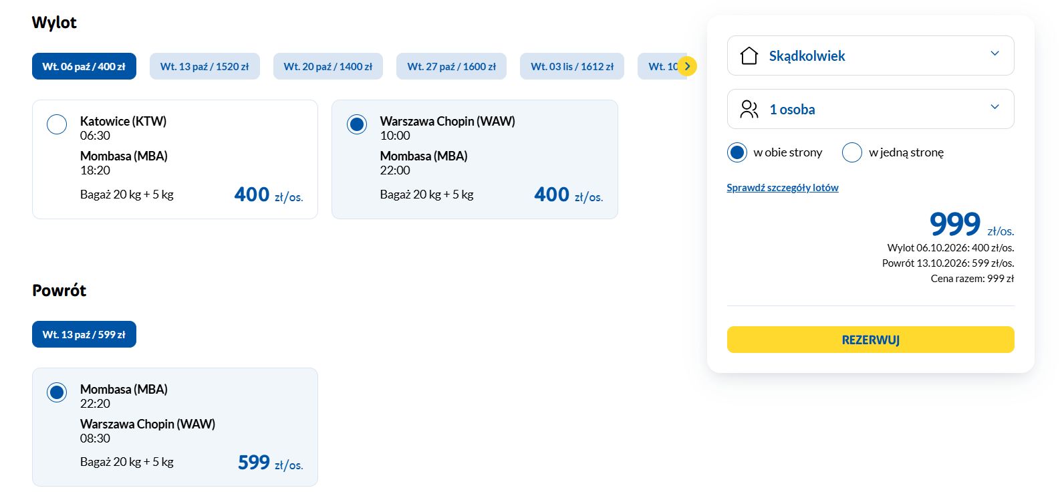Select return date Wt. 13 paź / 599 zł
The height and width of the screenshot is (498, 1062).
[x=84, y=334]
